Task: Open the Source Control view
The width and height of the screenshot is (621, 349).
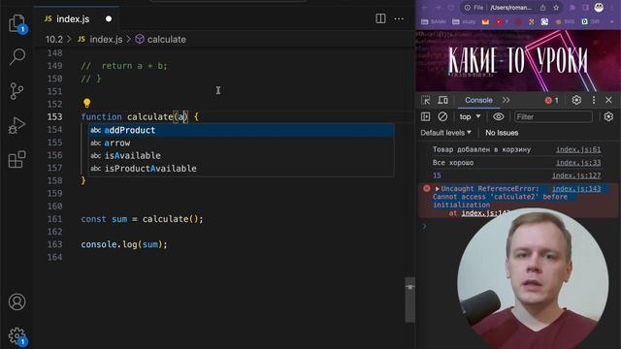Action: (x=16, y=91)
